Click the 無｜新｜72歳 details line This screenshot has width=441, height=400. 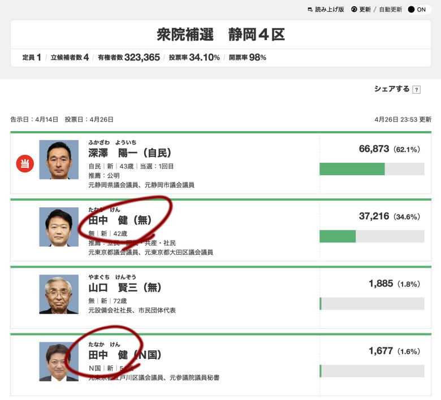107,301
